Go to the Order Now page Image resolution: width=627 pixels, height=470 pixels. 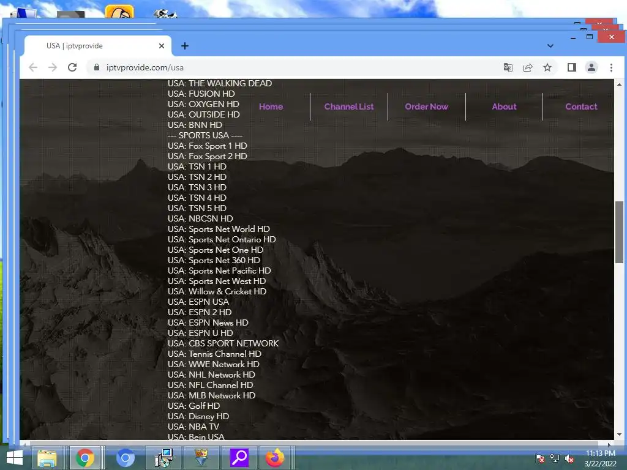point(426,106)
